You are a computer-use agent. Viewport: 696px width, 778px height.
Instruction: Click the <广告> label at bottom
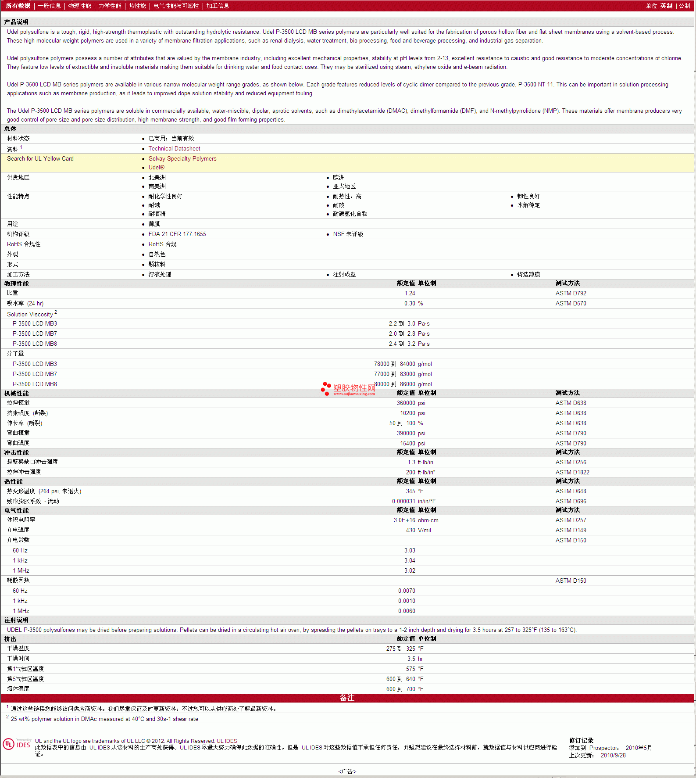coord(347,771)
